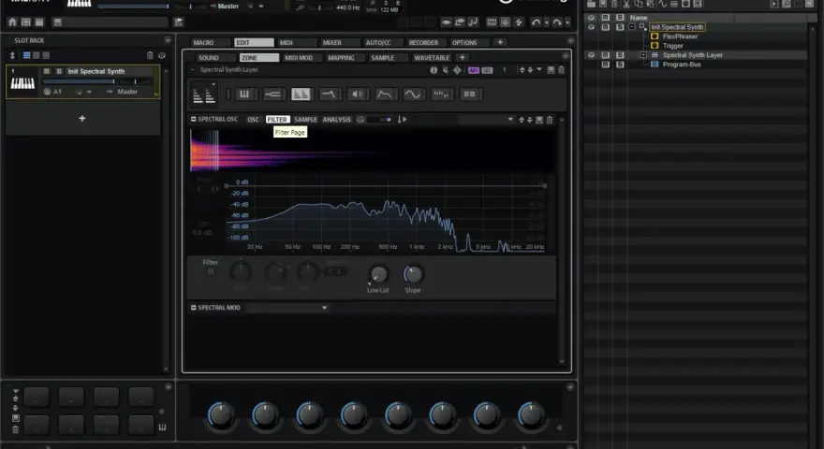Open the modulation matrix section icon
Screen dimensions: 824x449
(469, 94)
